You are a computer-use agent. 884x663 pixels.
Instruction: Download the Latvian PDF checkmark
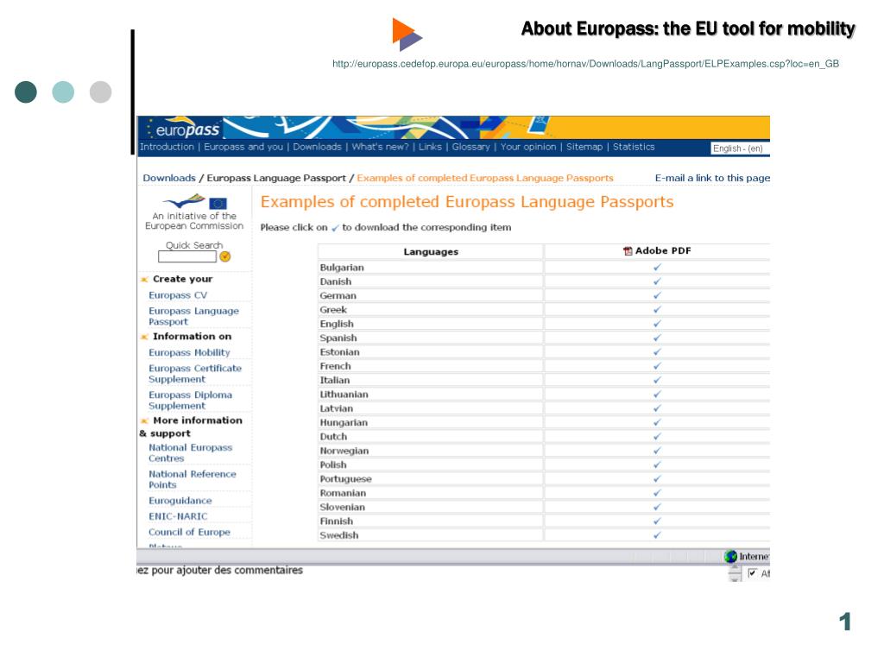pos(657,408)
